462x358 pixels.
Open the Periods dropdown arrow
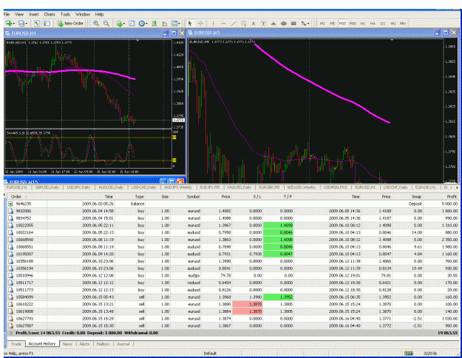[146, 24]
